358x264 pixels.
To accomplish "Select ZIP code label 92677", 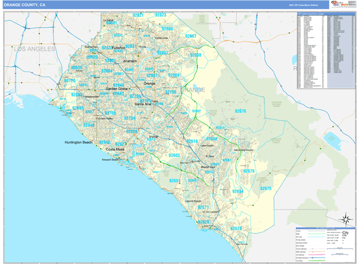I will click(x=203, y=207).
